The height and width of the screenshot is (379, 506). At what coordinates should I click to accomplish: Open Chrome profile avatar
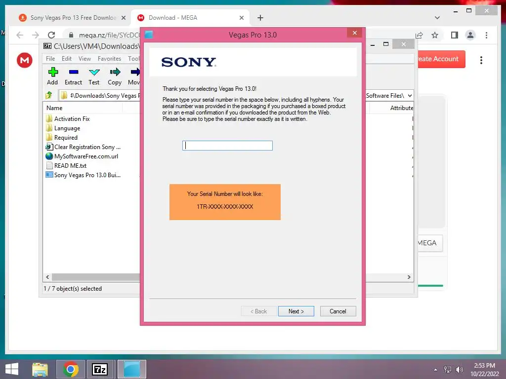470,35
